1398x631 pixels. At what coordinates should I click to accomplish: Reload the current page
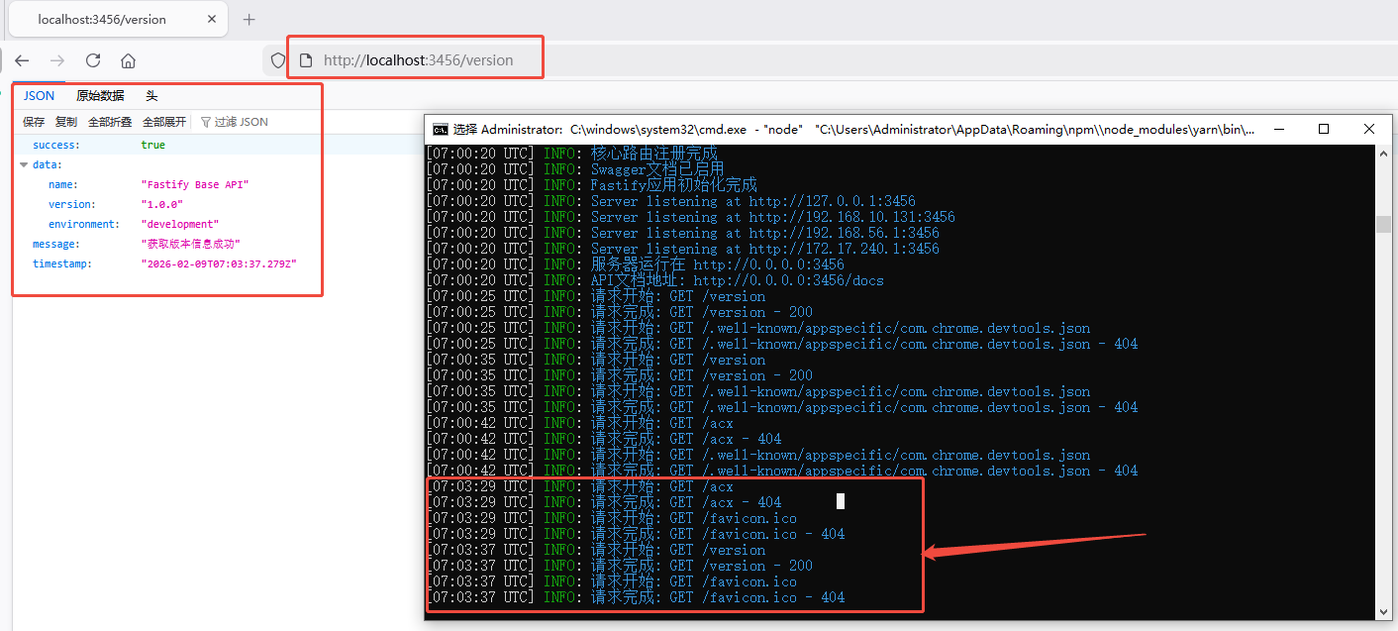[93, 60]
